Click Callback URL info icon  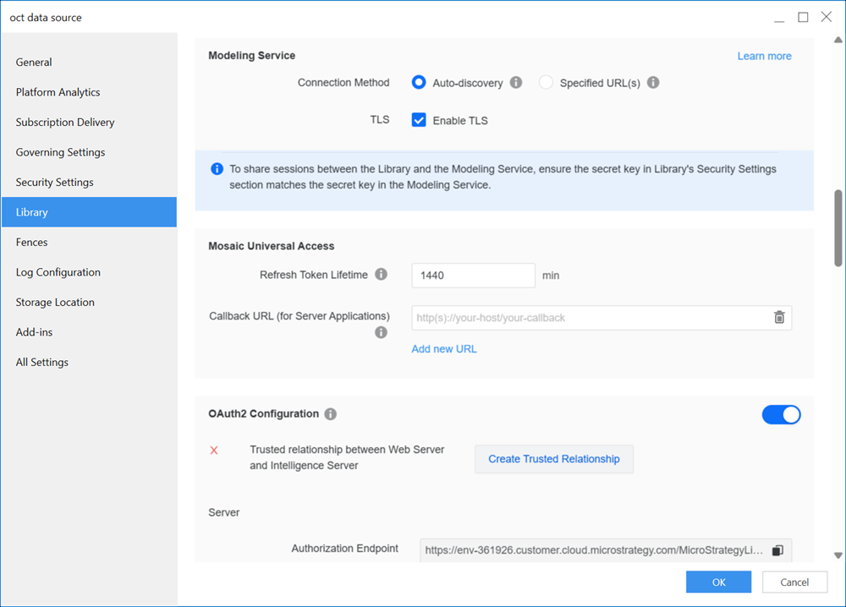pos(381,332)
